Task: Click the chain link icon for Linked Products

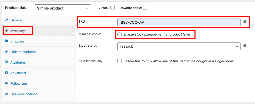Action: pyautogui.click(x=6, y=51)
